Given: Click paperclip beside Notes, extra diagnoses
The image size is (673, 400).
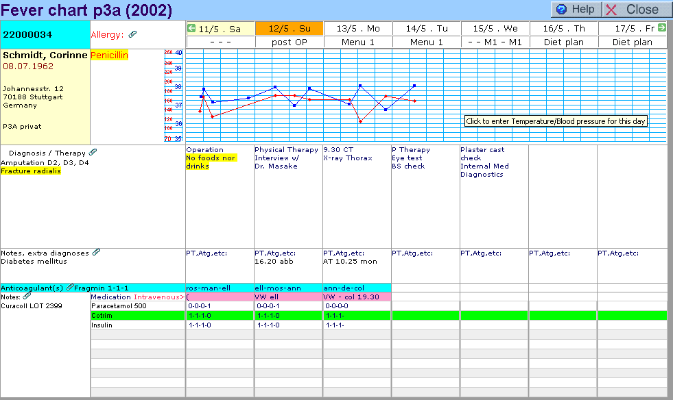Looking at the screenshot, I should point(97,253).
